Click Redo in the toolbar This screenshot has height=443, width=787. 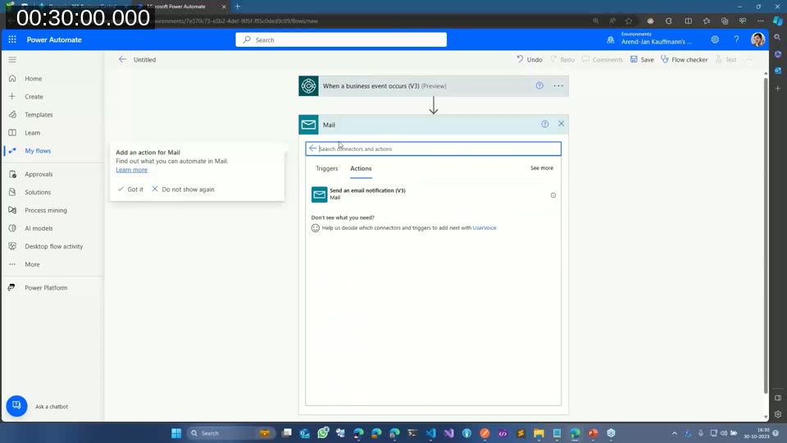(562, 59)
